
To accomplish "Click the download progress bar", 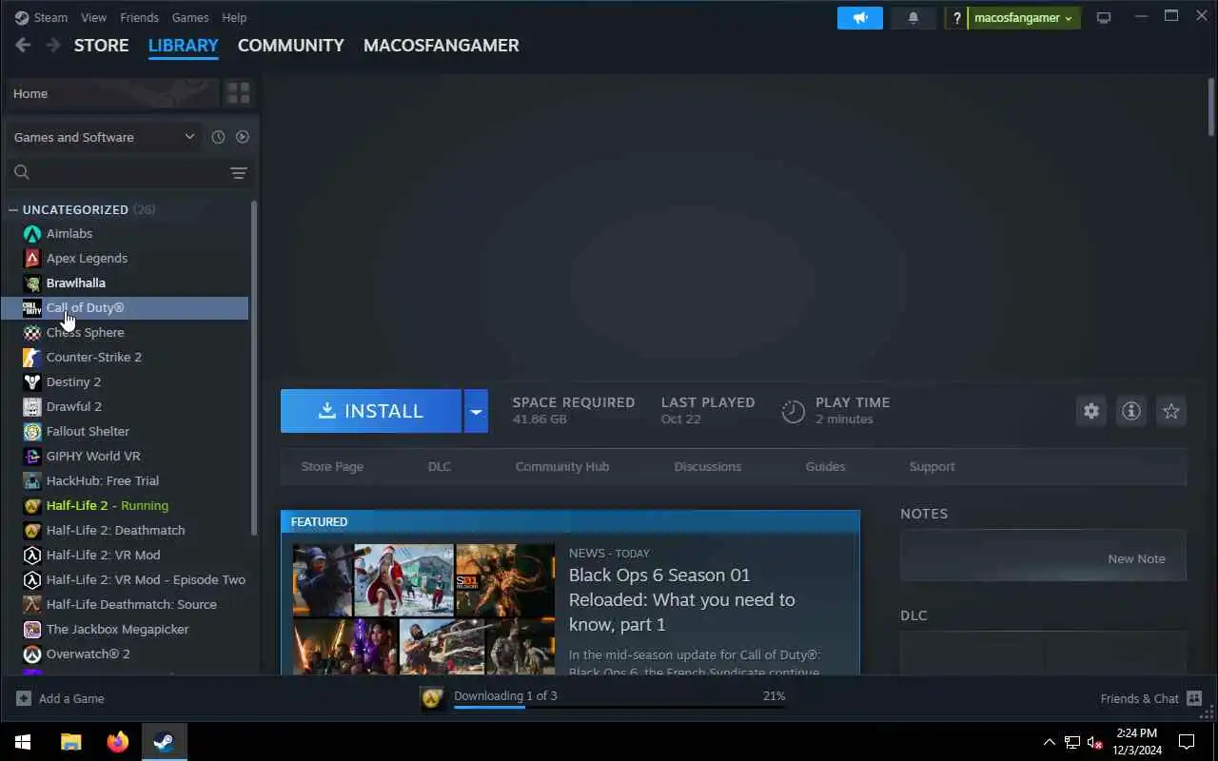I will tap(619, 708).
